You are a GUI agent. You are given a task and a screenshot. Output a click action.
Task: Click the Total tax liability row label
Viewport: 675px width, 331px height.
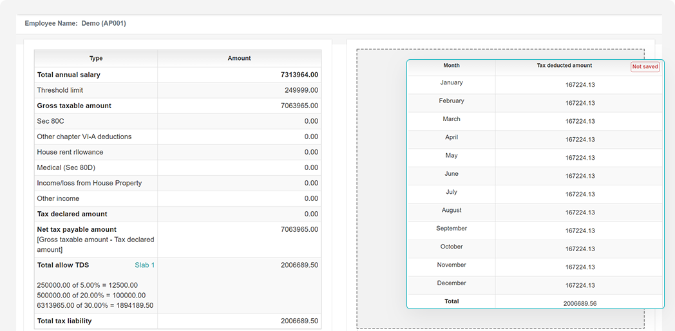coord(64,321)
